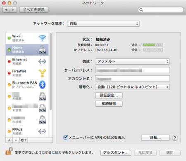Click the 接続解除 button to disconnect
Image resolution: width=186 pixels, height=161 pixels.
[x=109, y=104]
